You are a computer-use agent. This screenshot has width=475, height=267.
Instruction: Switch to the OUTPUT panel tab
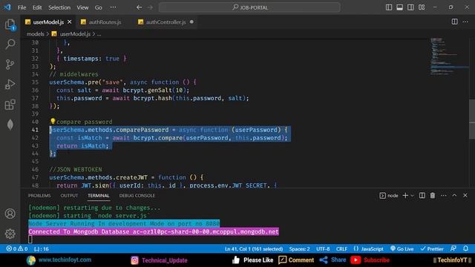(x=69, y=196)
